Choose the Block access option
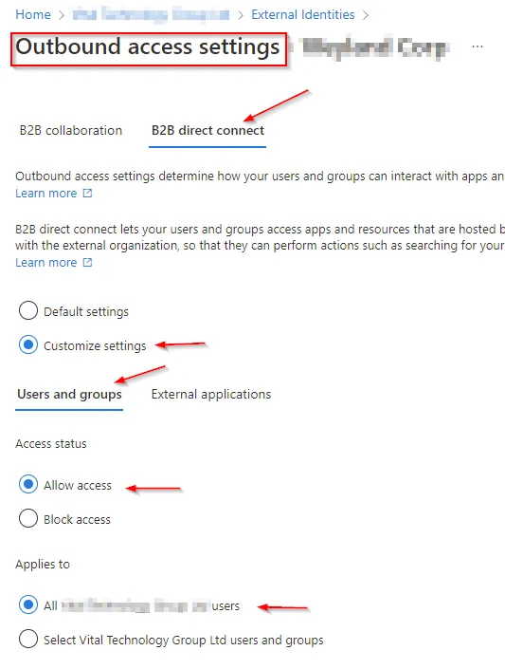The image size is (505, 669). pyautogui.click(x=28, y=519)
